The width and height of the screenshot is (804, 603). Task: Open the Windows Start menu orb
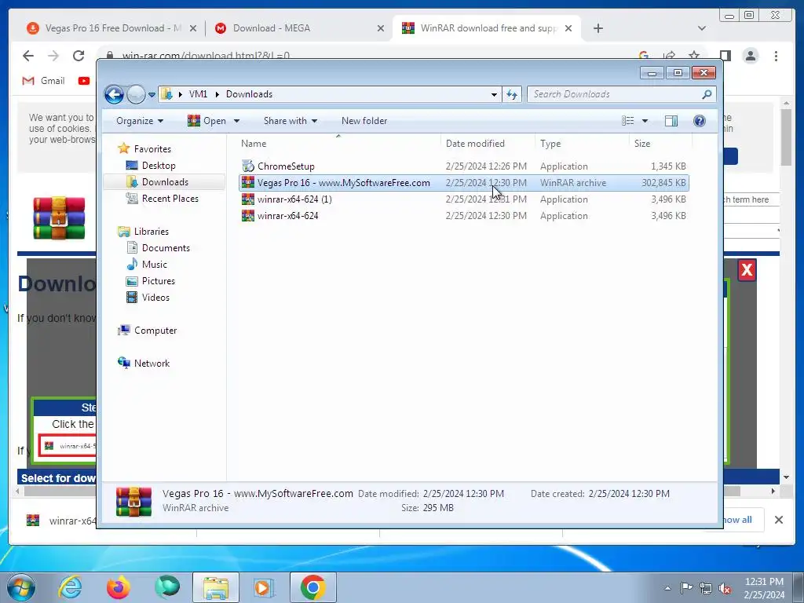click(20, 587)
